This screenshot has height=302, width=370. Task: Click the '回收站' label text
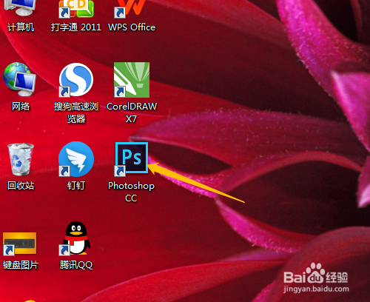[21, 186]
